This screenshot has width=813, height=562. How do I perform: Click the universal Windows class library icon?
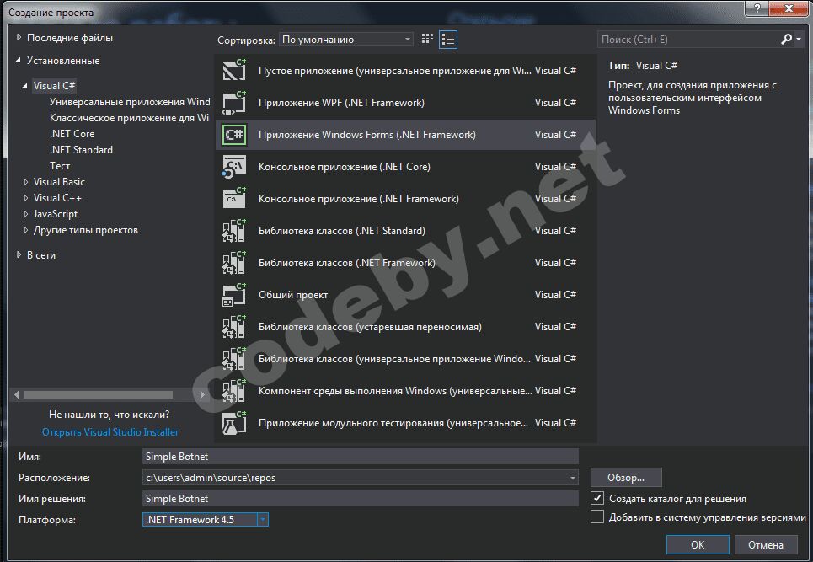[234, 359]
